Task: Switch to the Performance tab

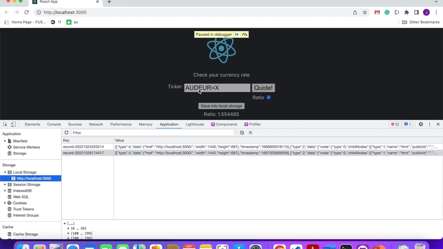Action: (121, 124)
